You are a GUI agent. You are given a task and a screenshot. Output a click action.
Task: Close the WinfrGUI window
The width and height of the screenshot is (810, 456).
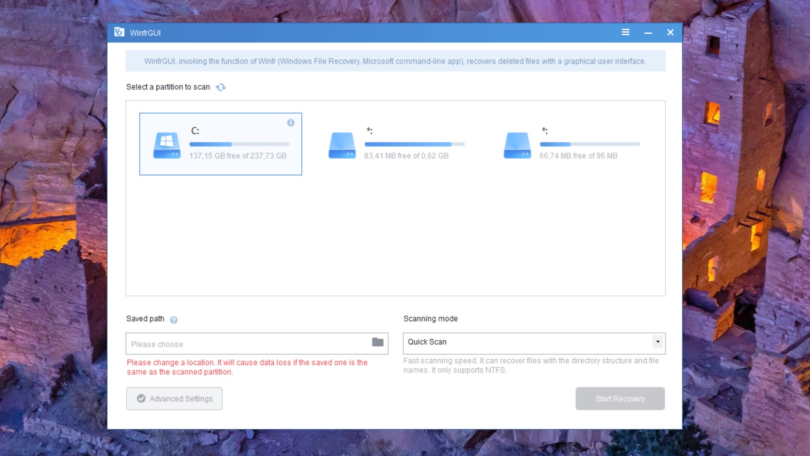[x=670, y=32]
